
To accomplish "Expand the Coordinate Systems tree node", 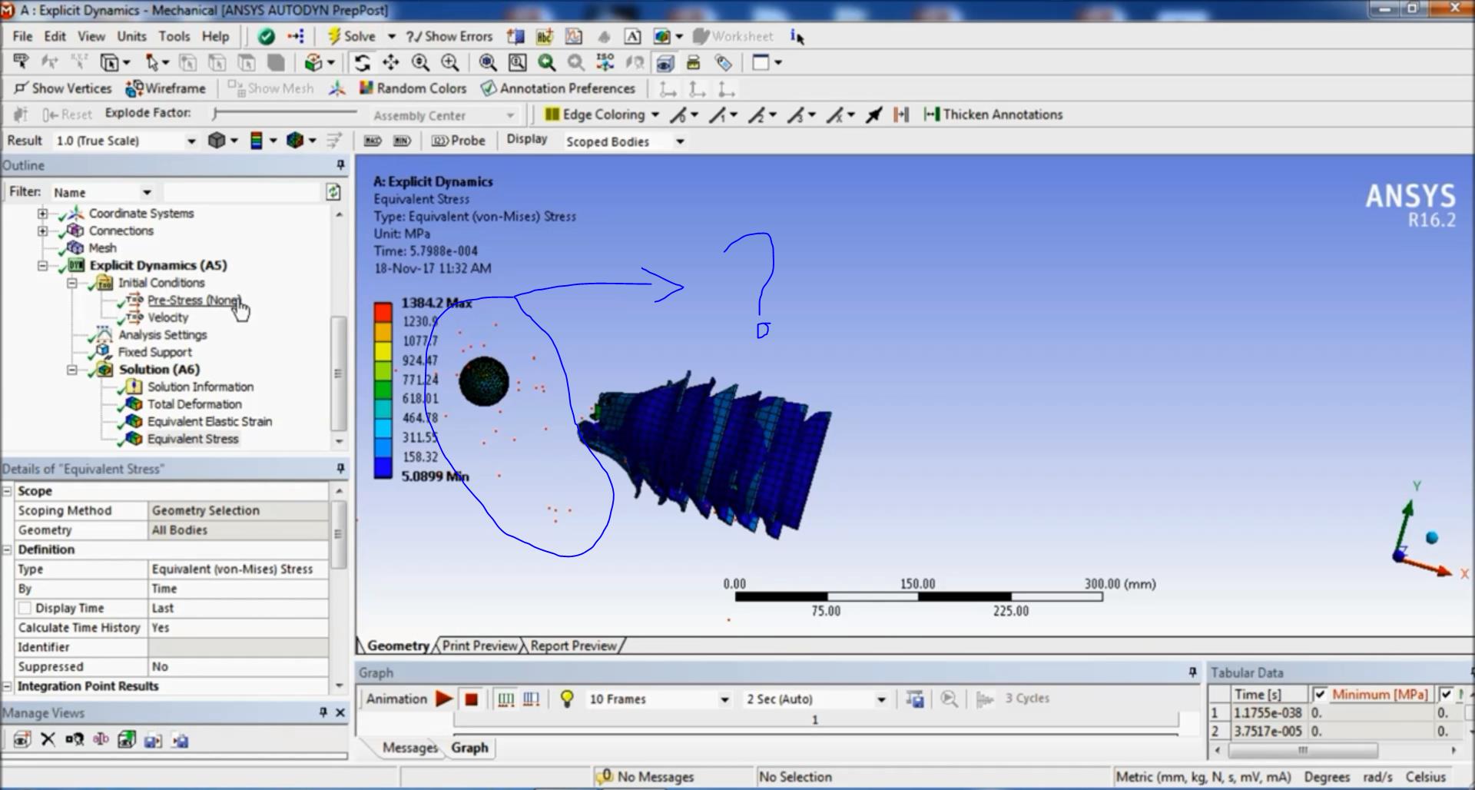I will click(x=43, y=214).
